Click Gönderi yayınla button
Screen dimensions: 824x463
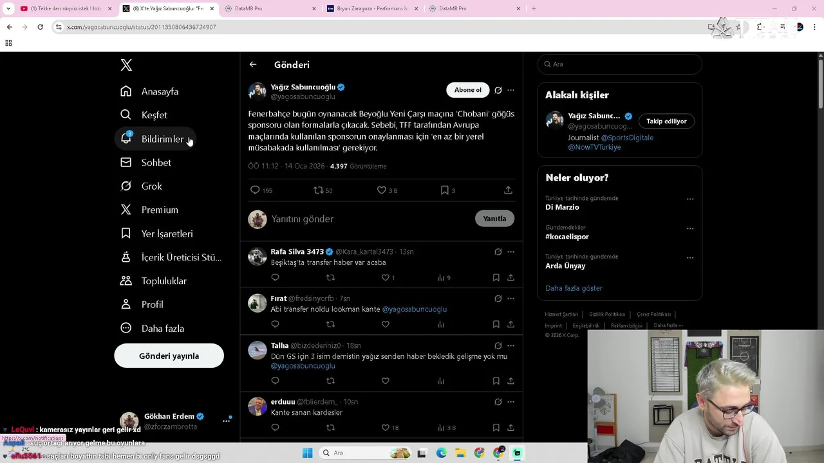point(169,356)
